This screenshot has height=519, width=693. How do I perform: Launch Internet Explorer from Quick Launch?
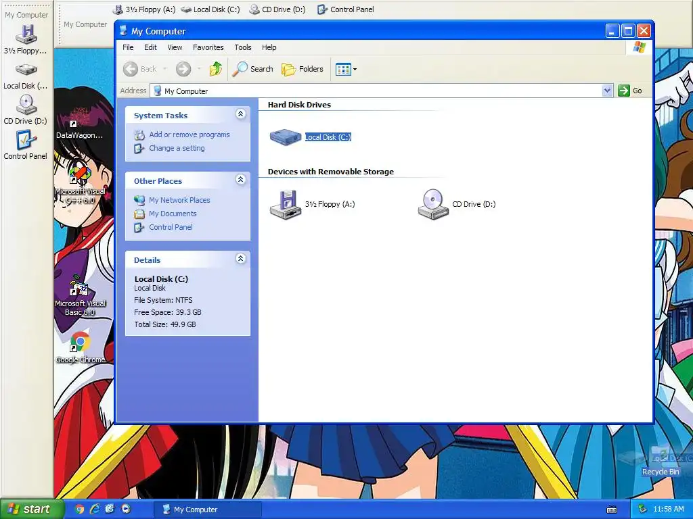(95, 509)
